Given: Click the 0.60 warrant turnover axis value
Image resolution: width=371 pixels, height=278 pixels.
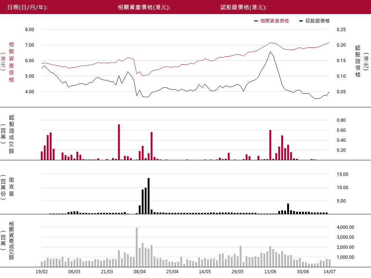Looking at the screenshot, I should coord(341,130).
